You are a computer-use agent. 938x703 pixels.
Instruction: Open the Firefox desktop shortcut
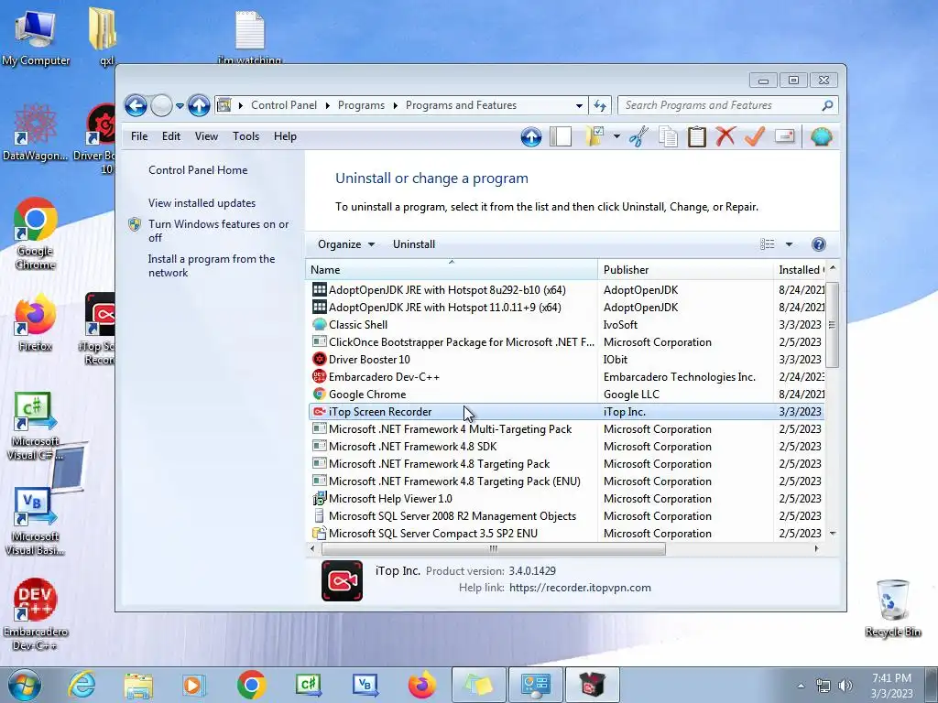point(36,322)
